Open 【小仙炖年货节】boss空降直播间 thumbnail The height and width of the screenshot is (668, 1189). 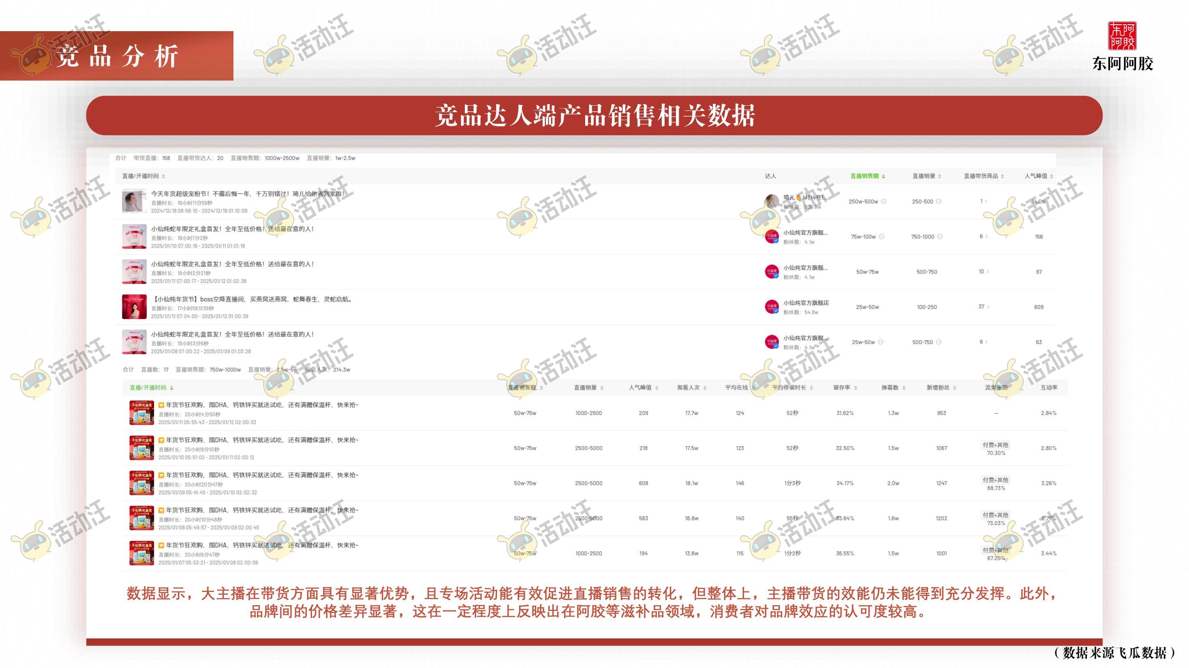[x=134, y=307]
